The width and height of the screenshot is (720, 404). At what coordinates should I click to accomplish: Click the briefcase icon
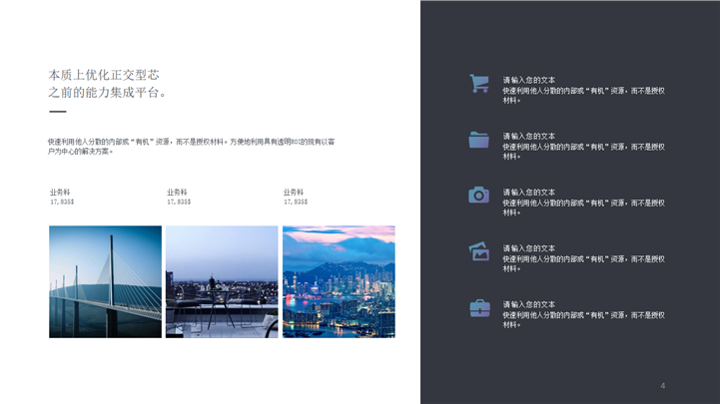click(479, 307)
